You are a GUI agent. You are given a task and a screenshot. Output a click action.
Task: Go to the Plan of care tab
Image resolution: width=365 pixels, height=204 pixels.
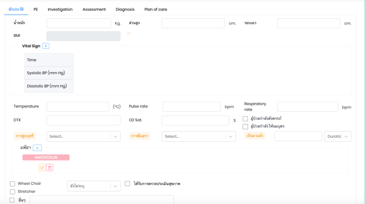(155, 9)
